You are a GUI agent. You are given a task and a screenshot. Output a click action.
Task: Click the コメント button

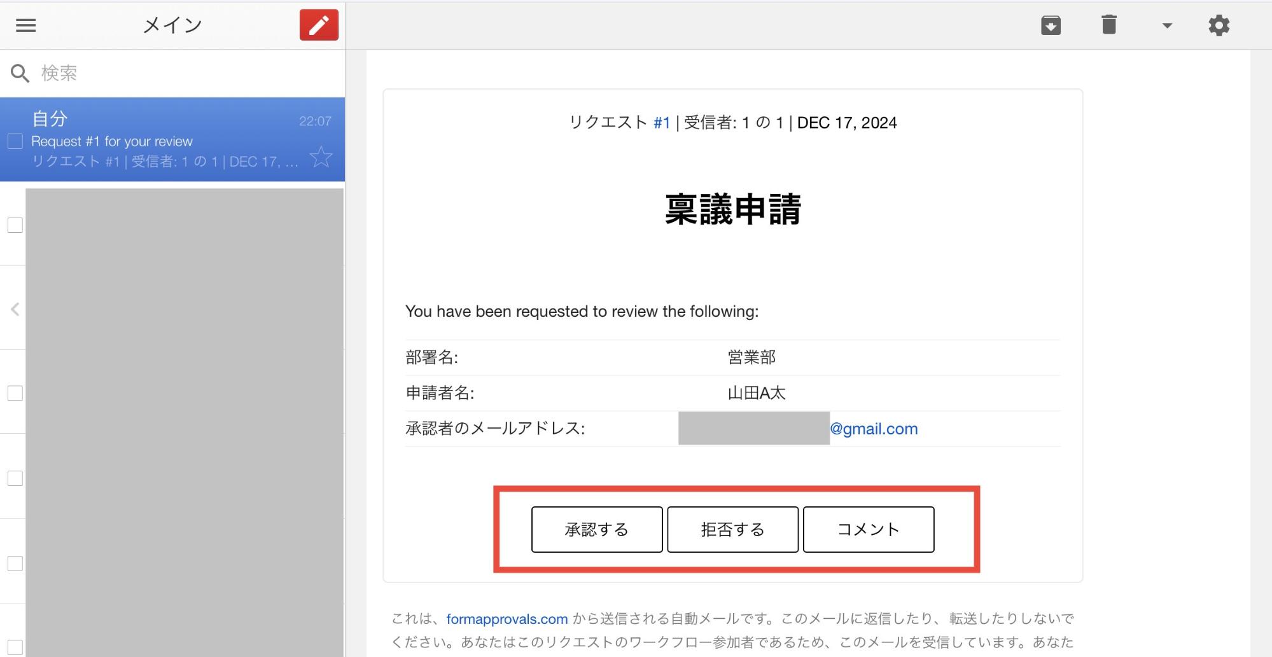tap(869, 529)
